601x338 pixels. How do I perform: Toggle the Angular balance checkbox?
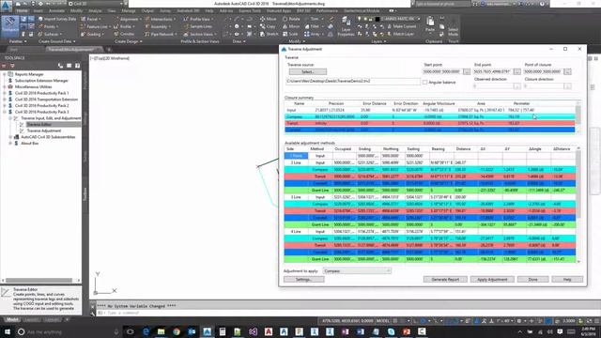pyautogui.click(x=424, y=83)
